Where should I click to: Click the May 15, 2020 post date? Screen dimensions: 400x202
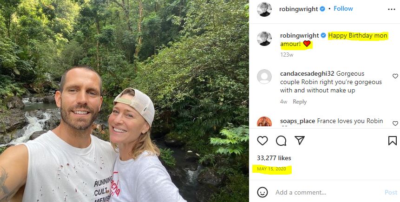tap(271, 169)
